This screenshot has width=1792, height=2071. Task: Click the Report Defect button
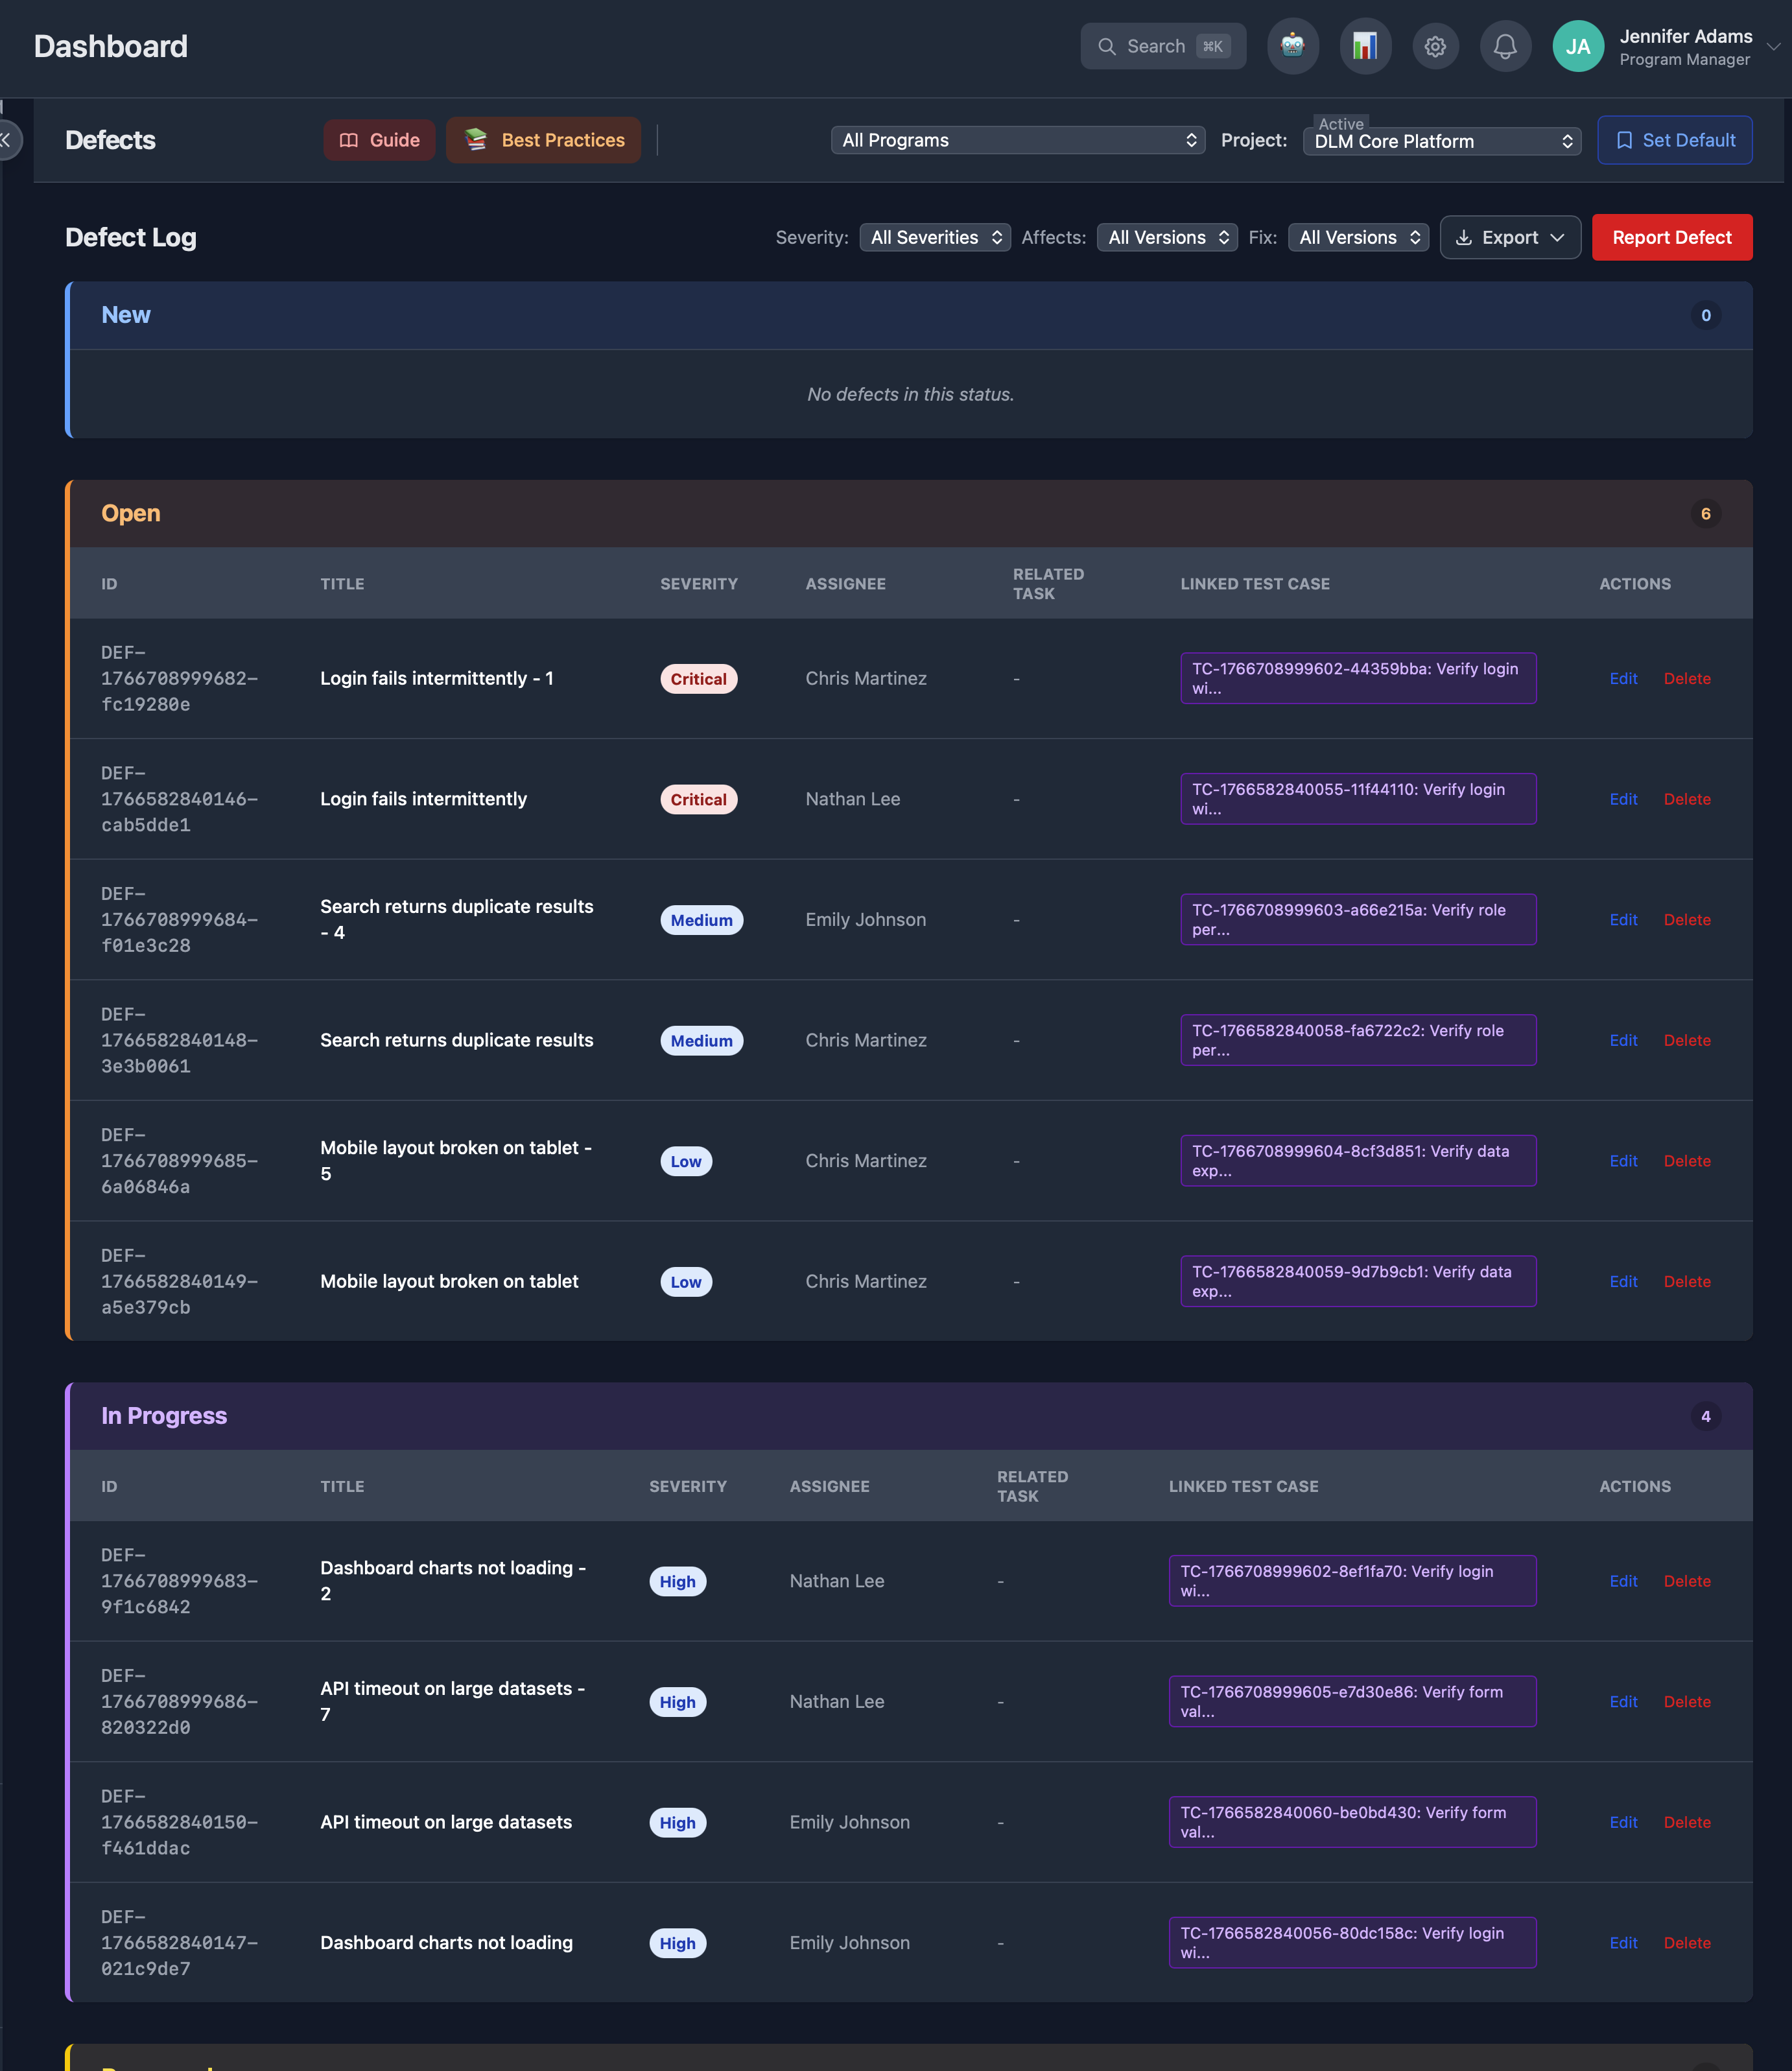click(x=1671, y=237)
